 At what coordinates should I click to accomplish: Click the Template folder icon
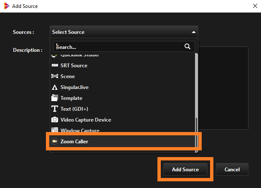click(55, 98)
